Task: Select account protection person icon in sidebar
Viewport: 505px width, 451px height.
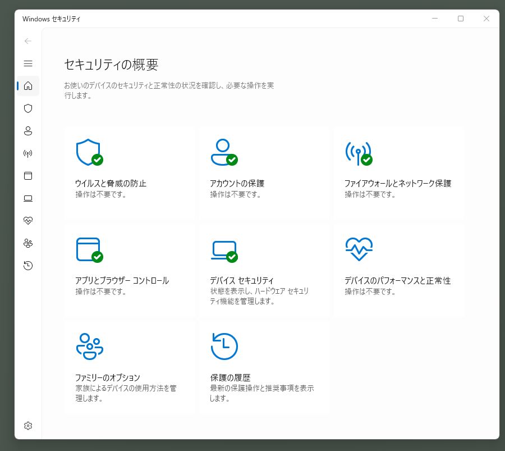Action: point(28,131)
